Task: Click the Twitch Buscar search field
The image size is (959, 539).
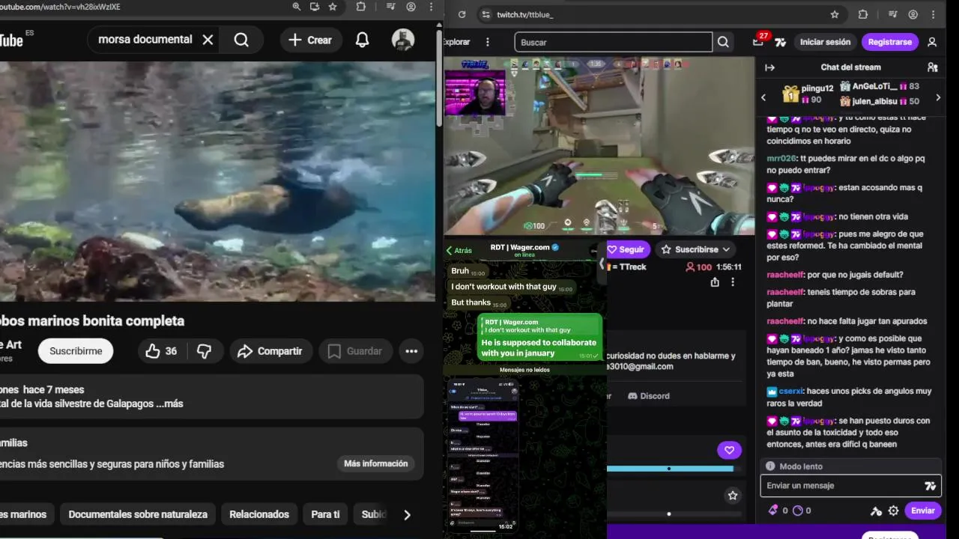Action: tap(613, 42)
